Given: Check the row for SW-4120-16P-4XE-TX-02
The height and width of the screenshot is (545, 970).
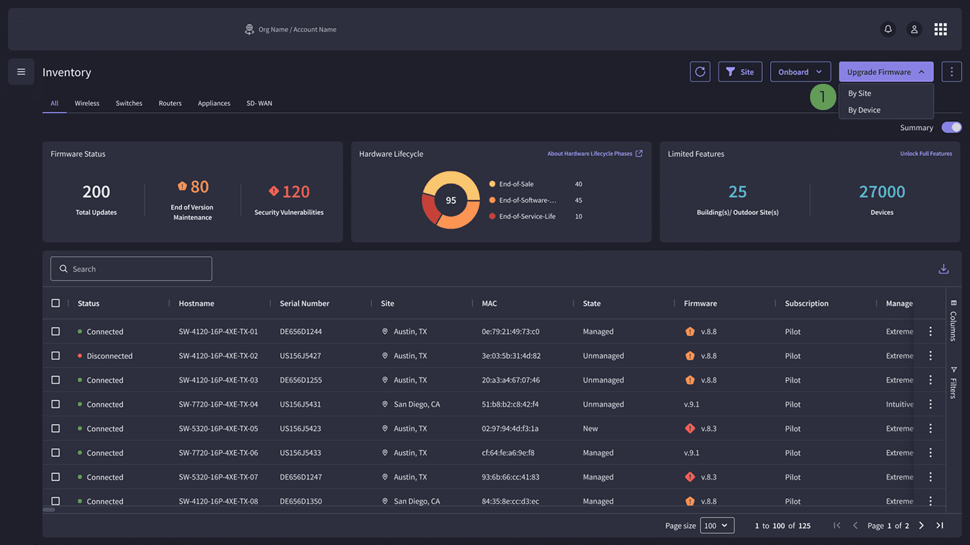Looking at the screenshot, I should [56, 356].
